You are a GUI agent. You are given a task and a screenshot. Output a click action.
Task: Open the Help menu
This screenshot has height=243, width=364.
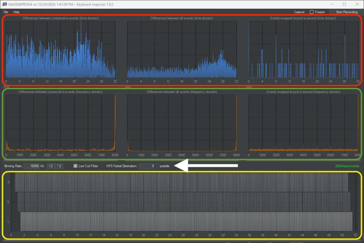pos(17,12)
